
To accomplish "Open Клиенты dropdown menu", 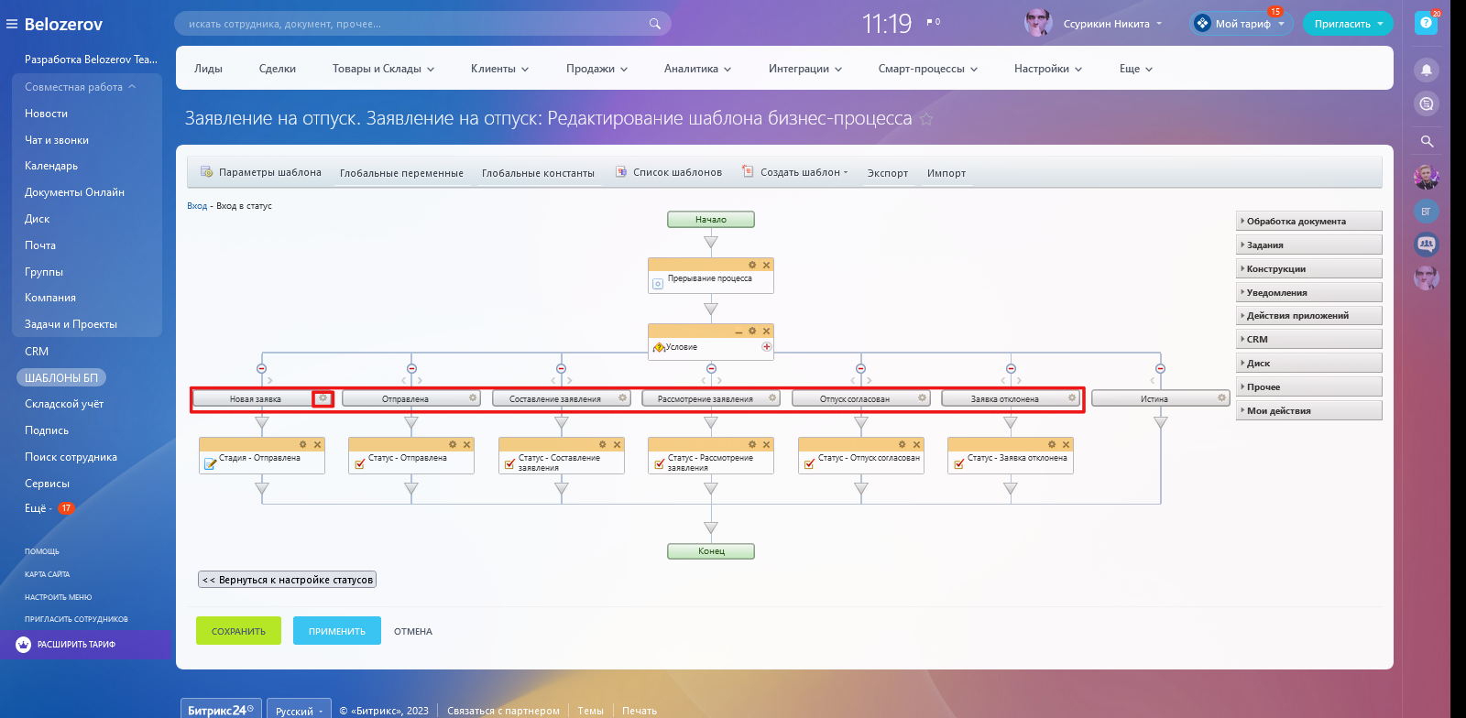I will point(499,69).
